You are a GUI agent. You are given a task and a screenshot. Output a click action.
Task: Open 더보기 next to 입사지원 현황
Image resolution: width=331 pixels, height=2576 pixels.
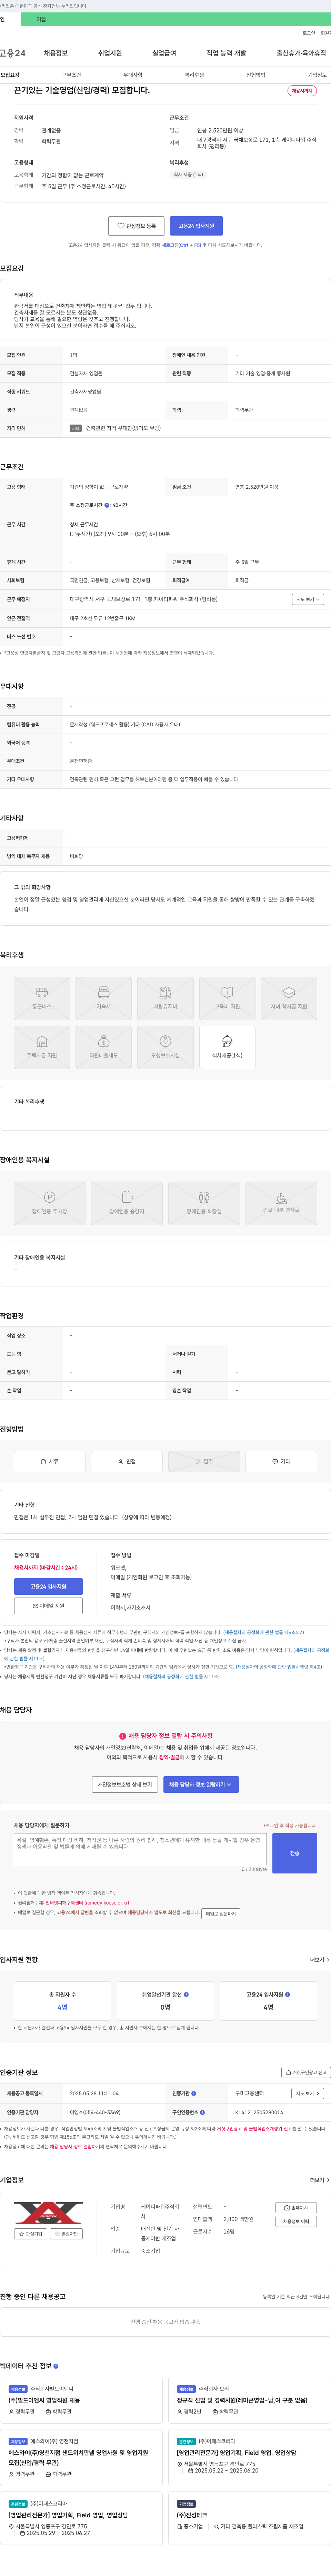(x=319, y=1960)
